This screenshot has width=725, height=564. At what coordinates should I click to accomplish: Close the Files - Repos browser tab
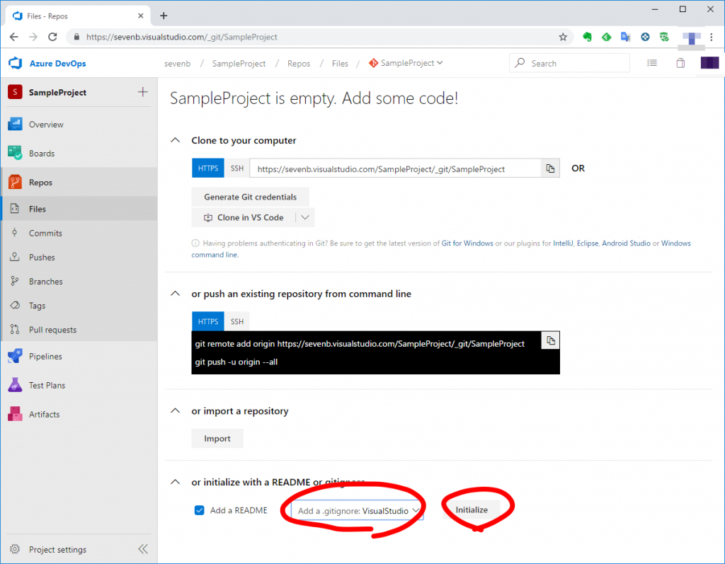[141, 16]
